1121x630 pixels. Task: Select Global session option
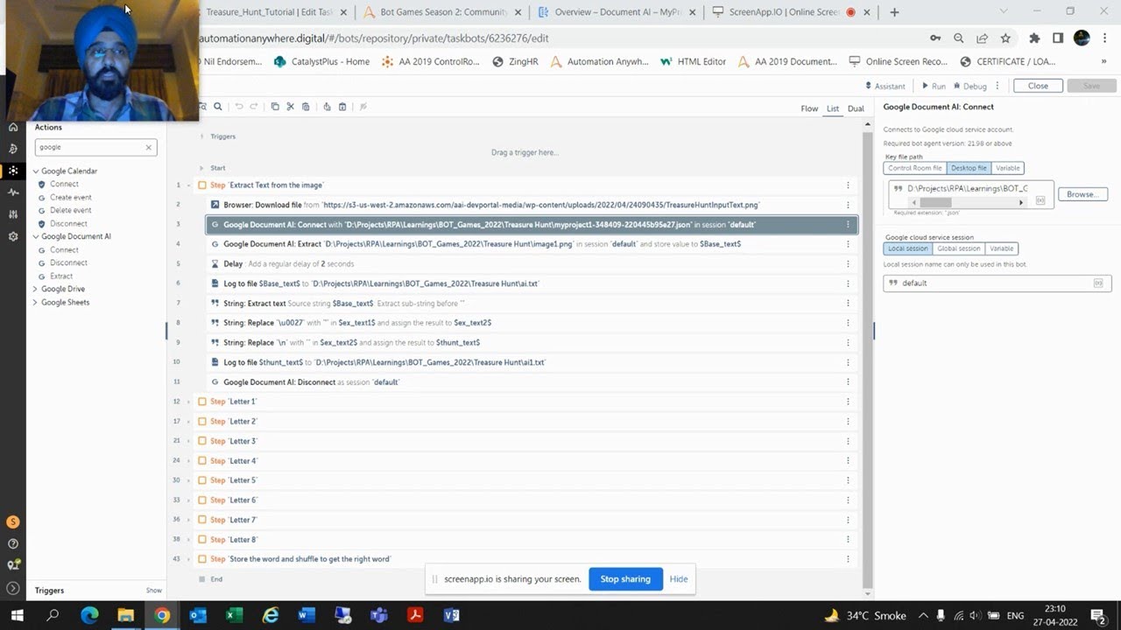click(959, 248)
